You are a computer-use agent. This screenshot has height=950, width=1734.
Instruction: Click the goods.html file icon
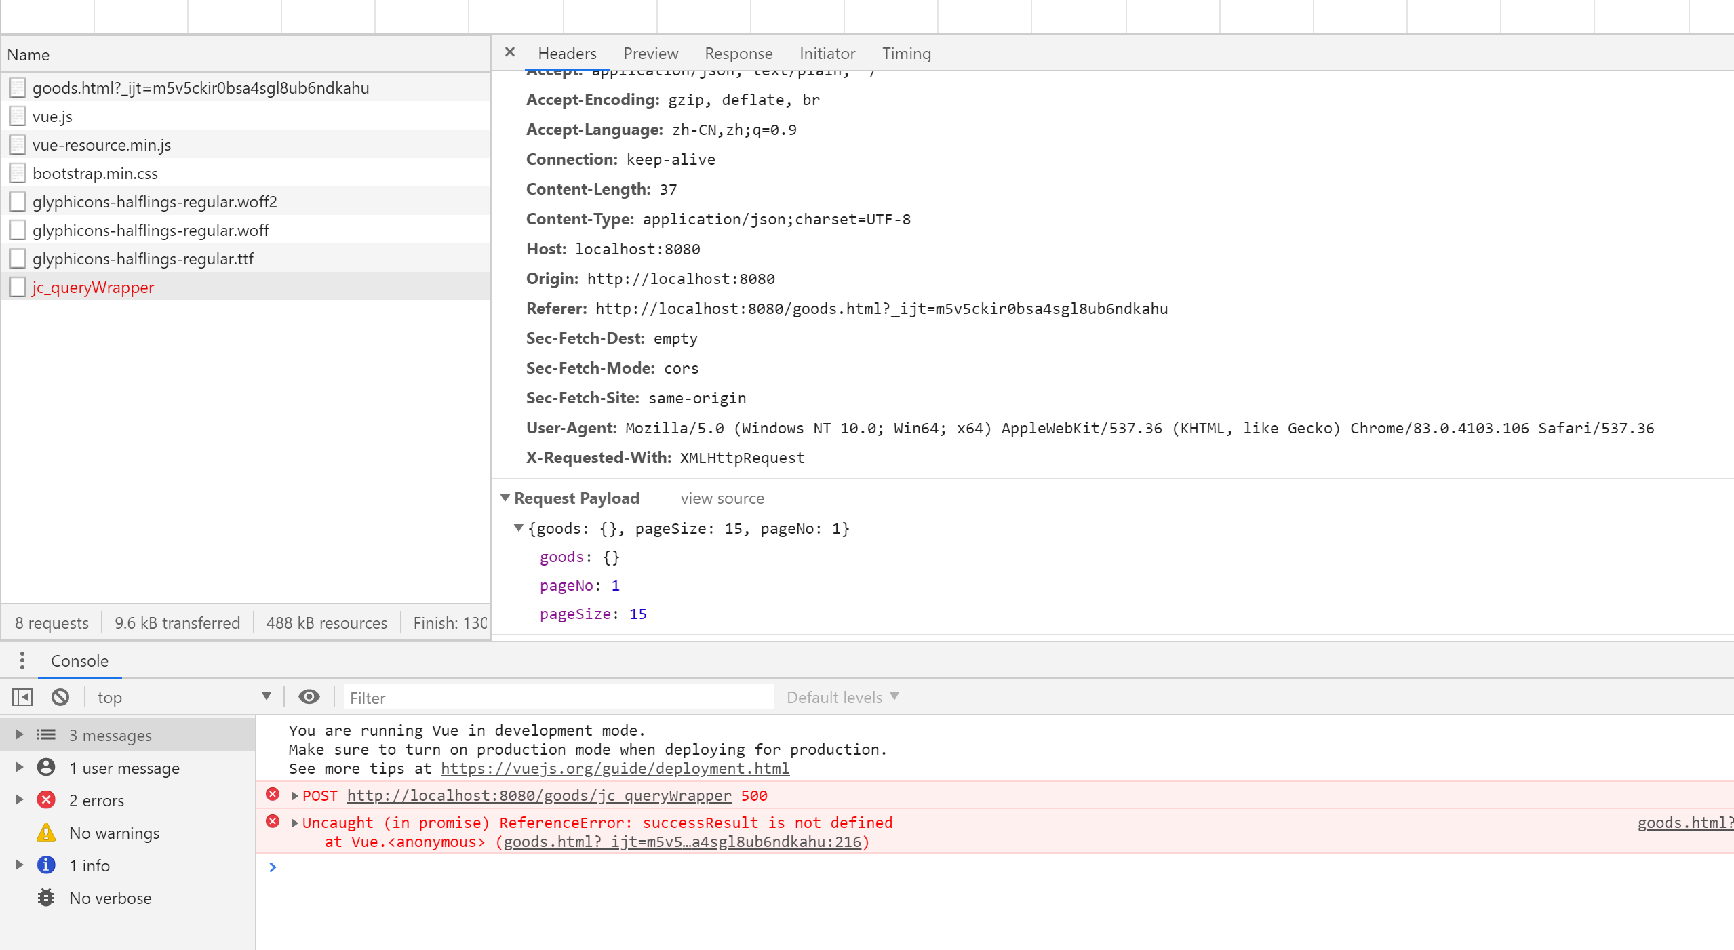point(18,87)
